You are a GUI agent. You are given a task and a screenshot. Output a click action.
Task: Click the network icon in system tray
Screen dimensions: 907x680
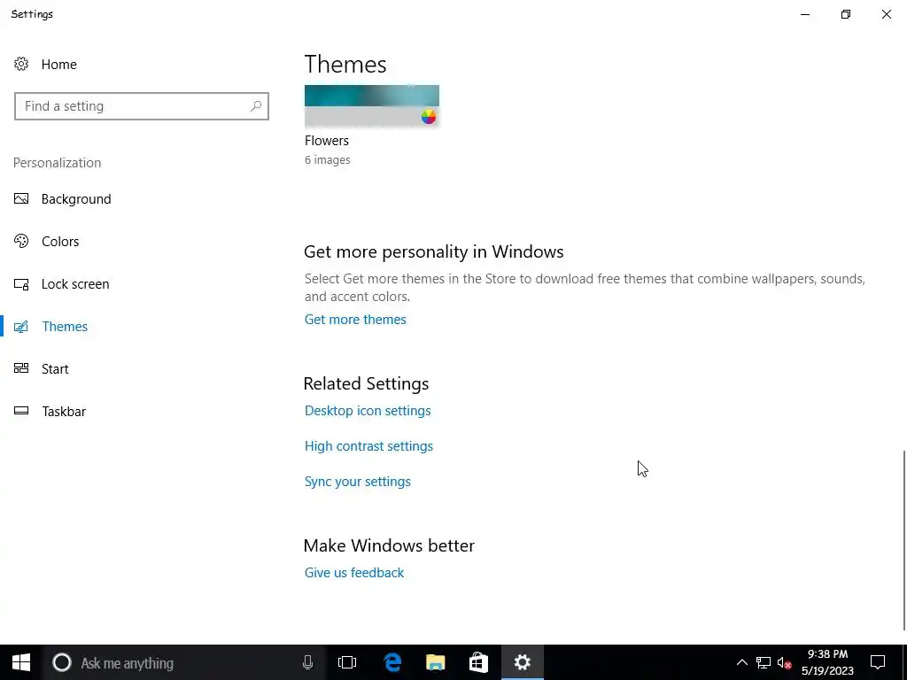pyautogui.click(x=763, y=662)
